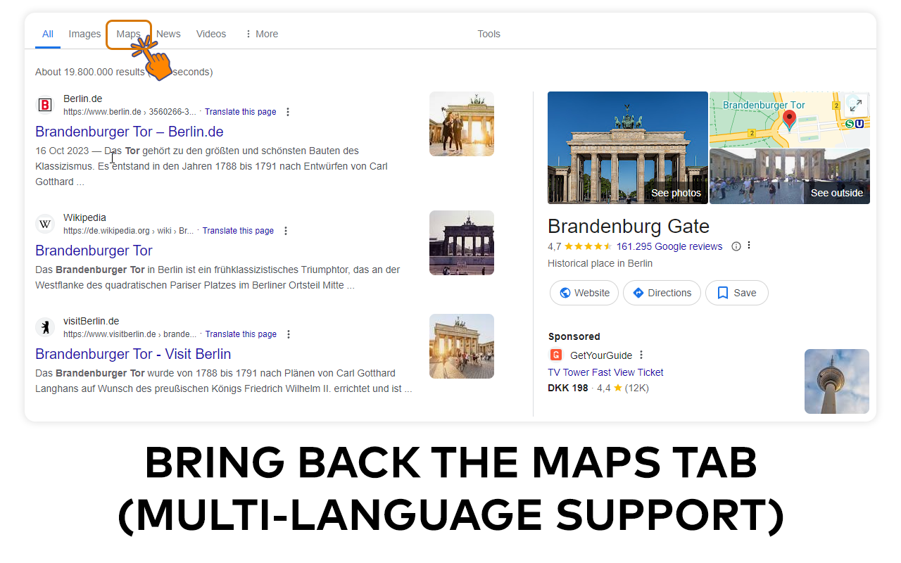901x563 pixels.
Task: Click the Berlin.de favicon icon
Action: click(x=45, y=105)
